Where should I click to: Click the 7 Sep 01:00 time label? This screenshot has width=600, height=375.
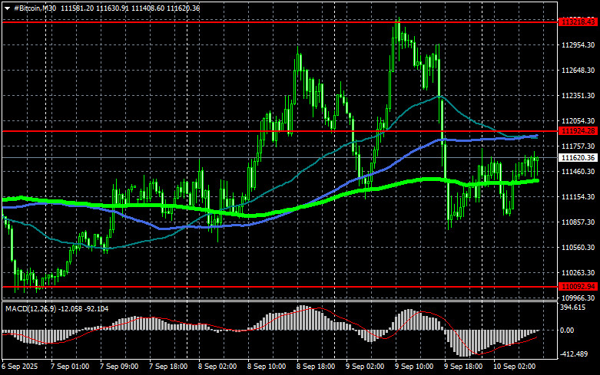pyautogui.click(x=70, y=367)
